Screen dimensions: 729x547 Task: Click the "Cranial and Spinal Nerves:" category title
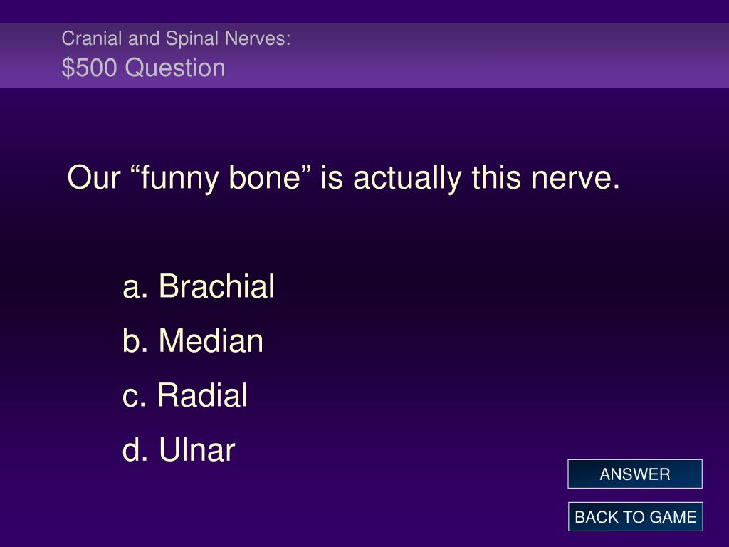pos(177,38)
